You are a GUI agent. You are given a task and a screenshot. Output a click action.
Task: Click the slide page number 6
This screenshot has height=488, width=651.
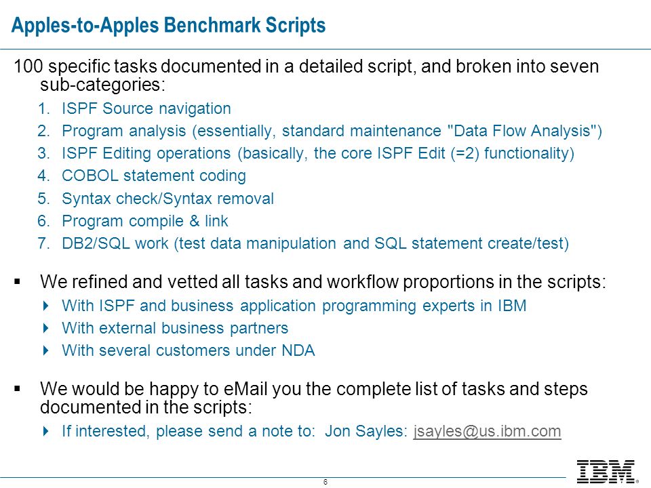pyautogui.click(x=325, y=482)
